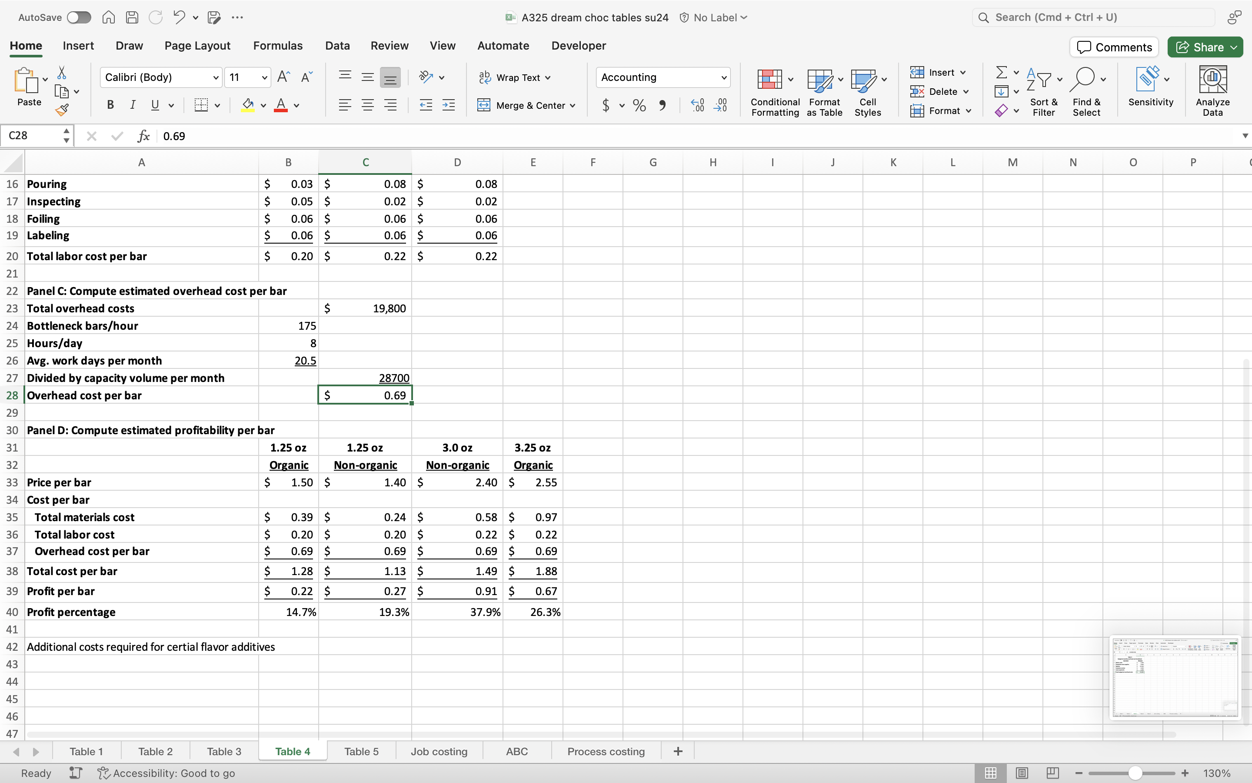
Task: Switch to the Job costing sheet
Action: [439, 751]
